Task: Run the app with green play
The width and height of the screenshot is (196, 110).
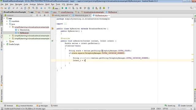Action: [62, 8]
